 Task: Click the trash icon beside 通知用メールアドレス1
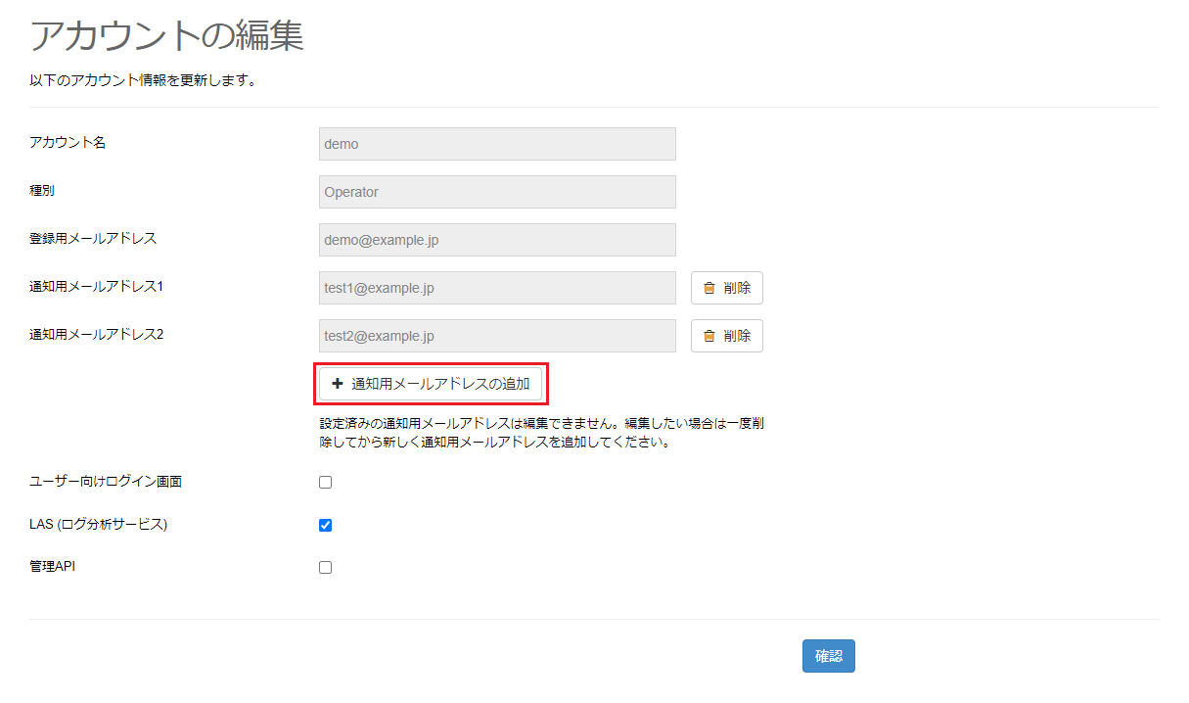pyautogui.click(x=709, y=287)
